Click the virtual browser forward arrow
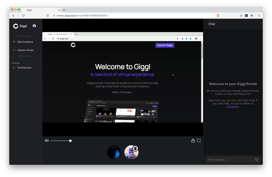The image size is (272, 177). 49,39
